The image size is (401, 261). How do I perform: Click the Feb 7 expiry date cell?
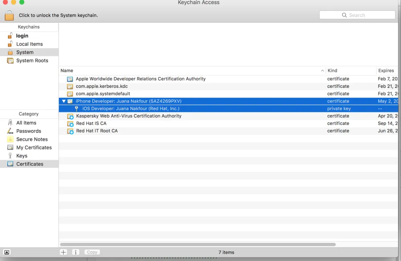click(x=388, y=79)
